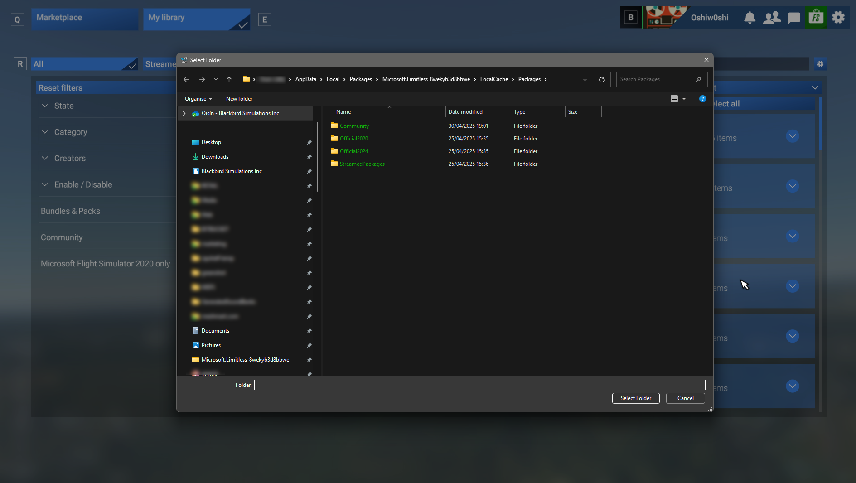Cancel the Select Folder dialog
The width and height of the screenshot is (856, 483).
tap(685, 398)
